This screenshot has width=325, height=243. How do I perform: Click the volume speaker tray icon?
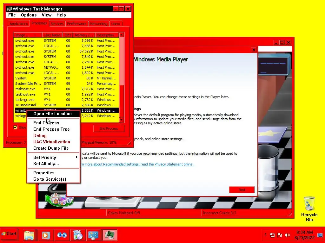(288, 235)
